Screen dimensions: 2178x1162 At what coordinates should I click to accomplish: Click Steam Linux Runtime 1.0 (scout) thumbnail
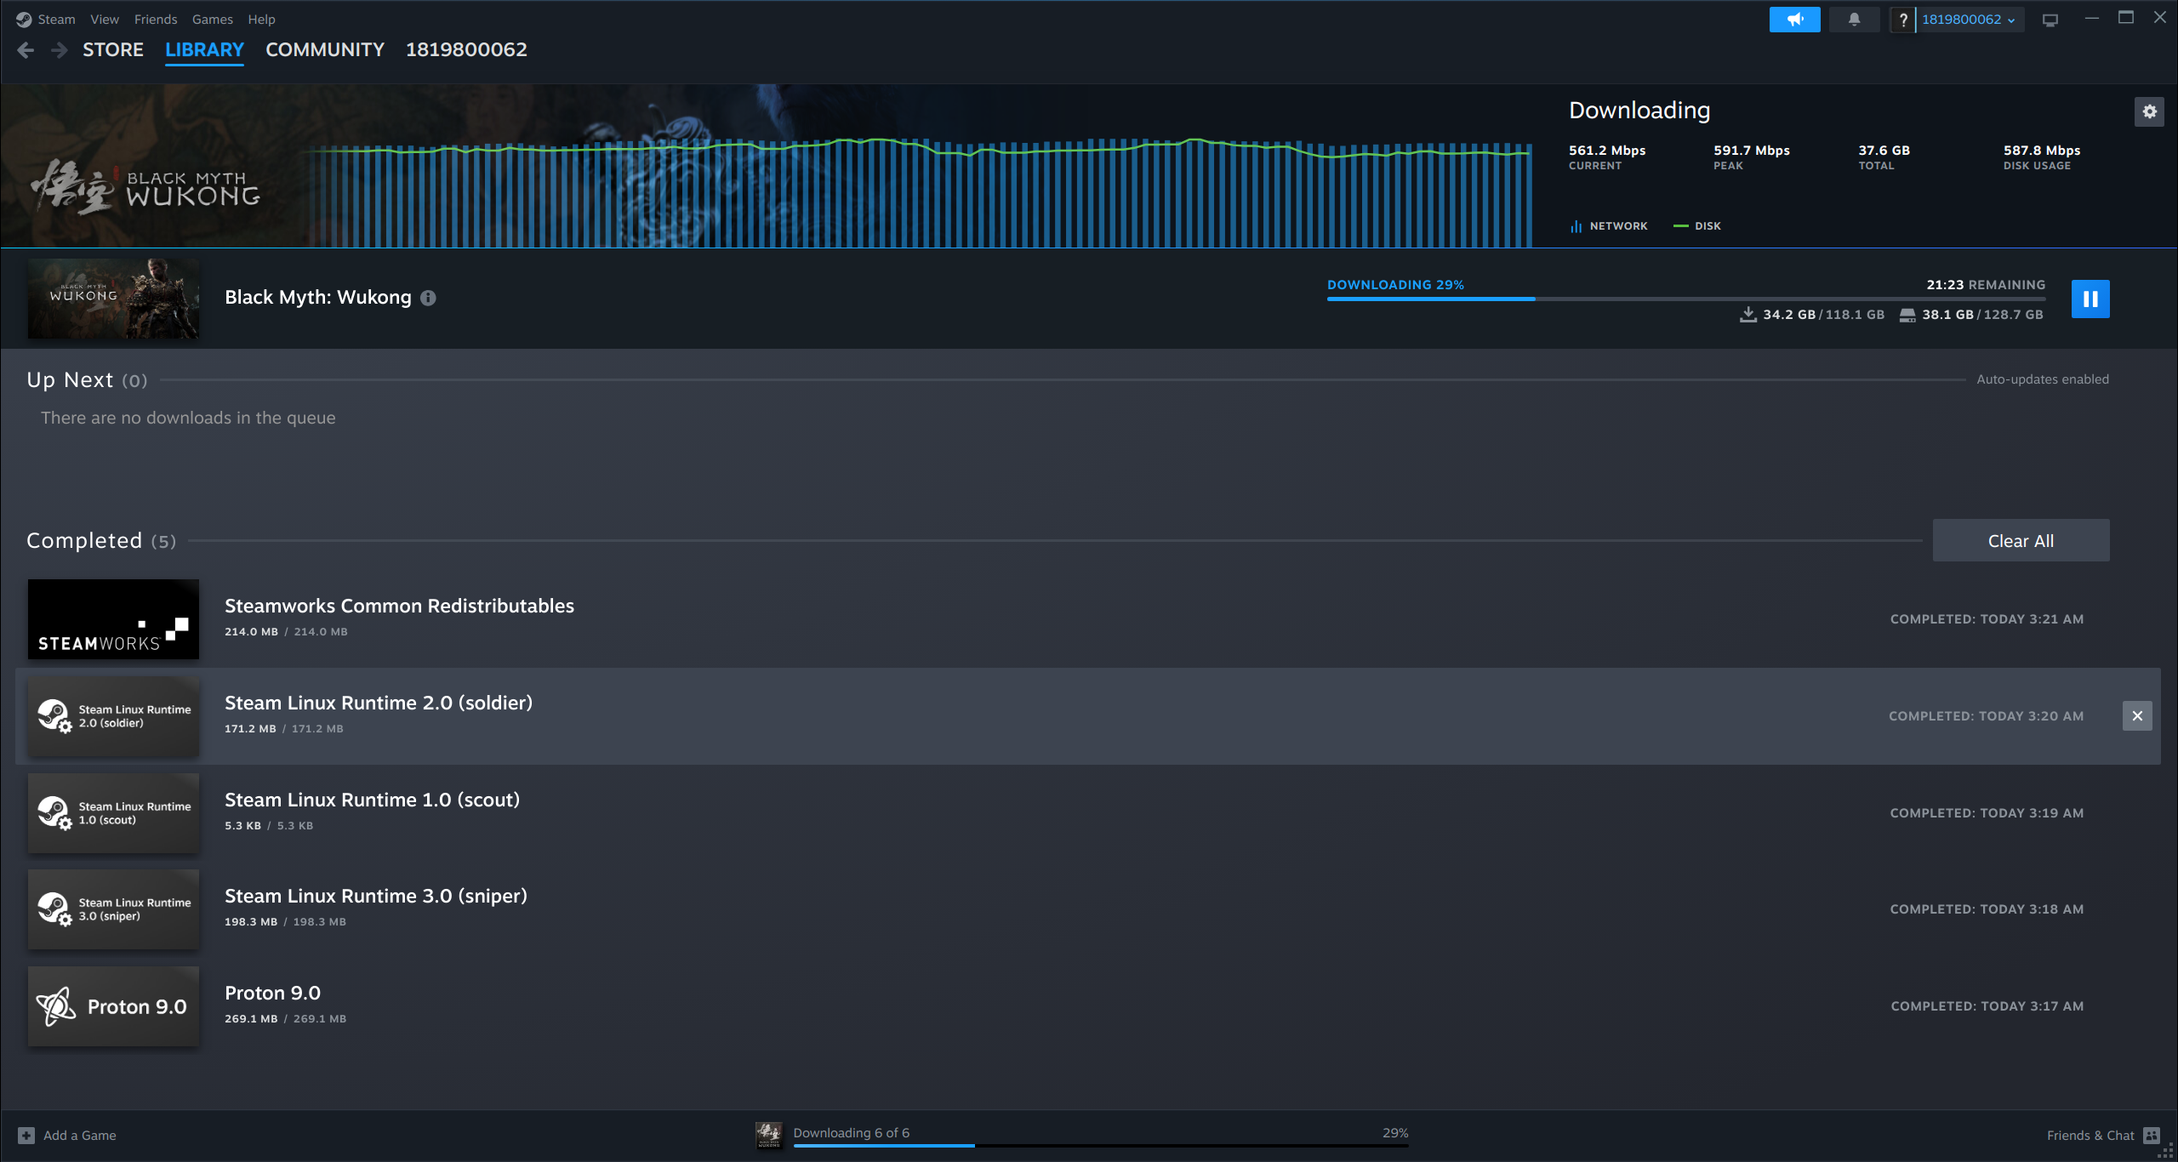(113, 813)
